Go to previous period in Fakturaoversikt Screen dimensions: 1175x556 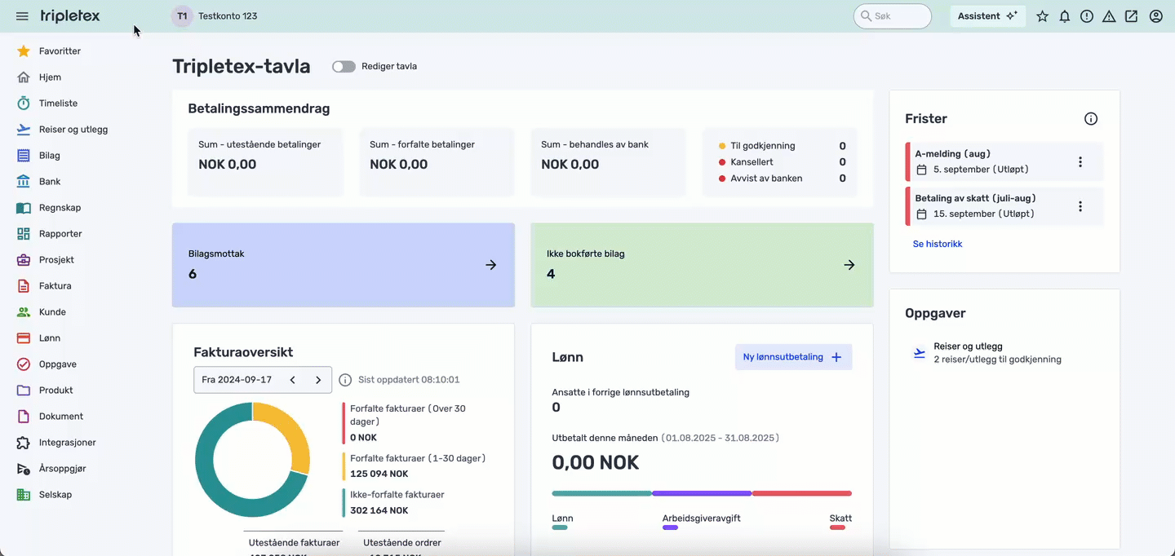[293, 380]
